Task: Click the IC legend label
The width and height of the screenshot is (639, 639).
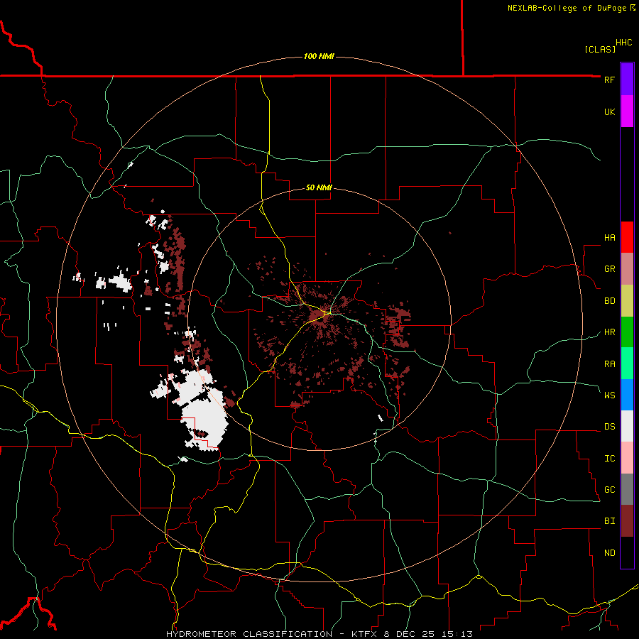Action: coord(609,459)
